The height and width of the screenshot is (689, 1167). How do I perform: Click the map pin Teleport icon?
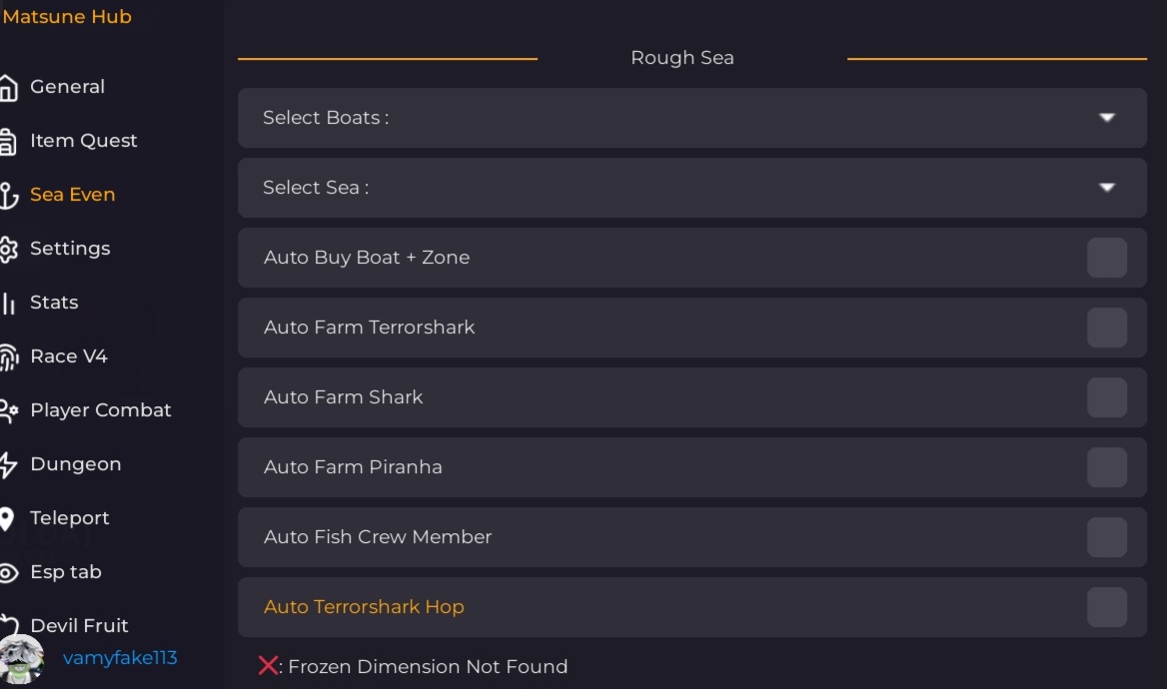(7, 519)
